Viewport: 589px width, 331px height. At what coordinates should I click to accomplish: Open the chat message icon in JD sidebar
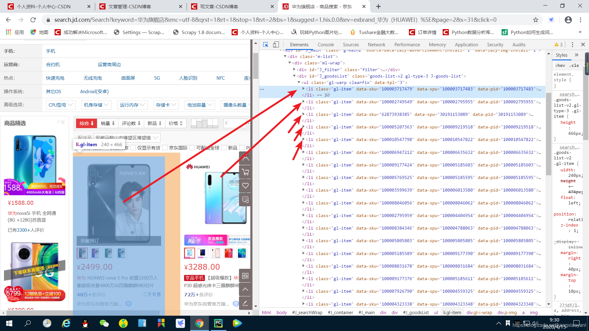(245, 200)
